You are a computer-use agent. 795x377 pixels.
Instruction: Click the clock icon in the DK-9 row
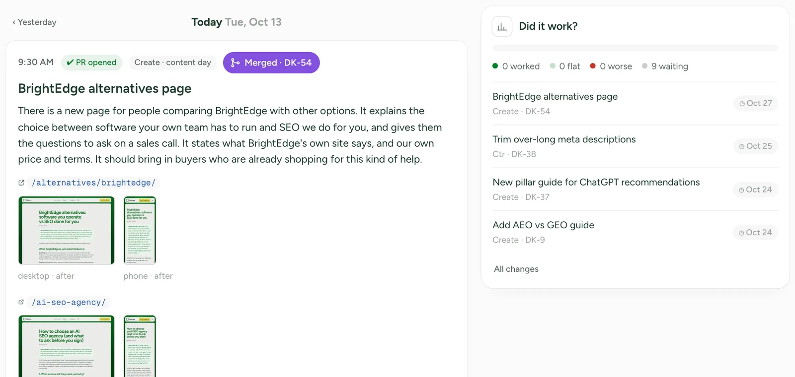741,233
